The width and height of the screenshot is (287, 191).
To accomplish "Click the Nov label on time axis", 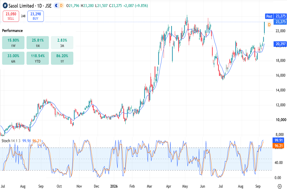I will coord(79,186).
